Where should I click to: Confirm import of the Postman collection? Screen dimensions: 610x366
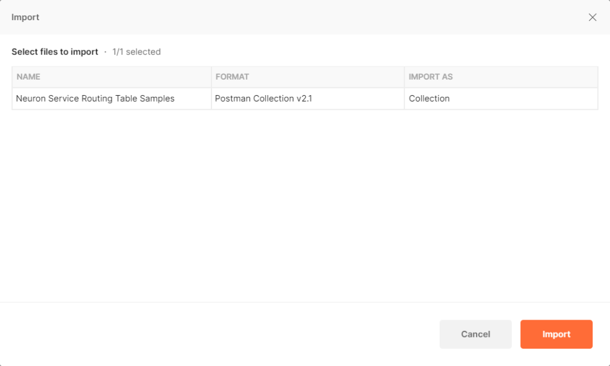tap(556, 334)
